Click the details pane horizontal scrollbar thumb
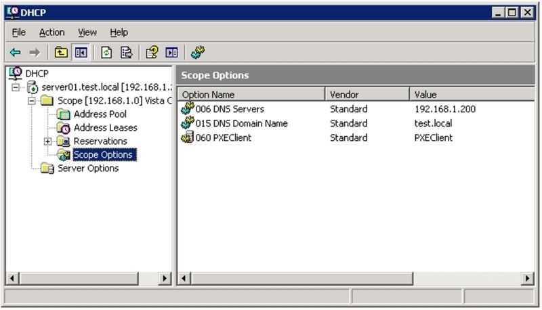Screen dimensions: 542x310 (x=301, y=278)
